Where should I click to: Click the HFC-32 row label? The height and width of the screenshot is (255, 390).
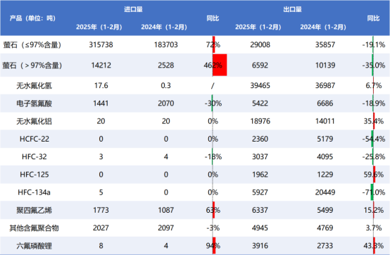point(34,156)
